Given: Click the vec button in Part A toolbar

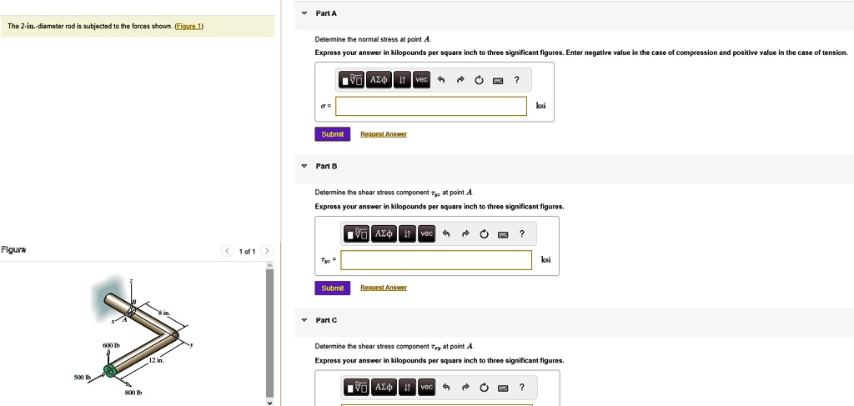Looking at the screenshot, I should 421,80.
